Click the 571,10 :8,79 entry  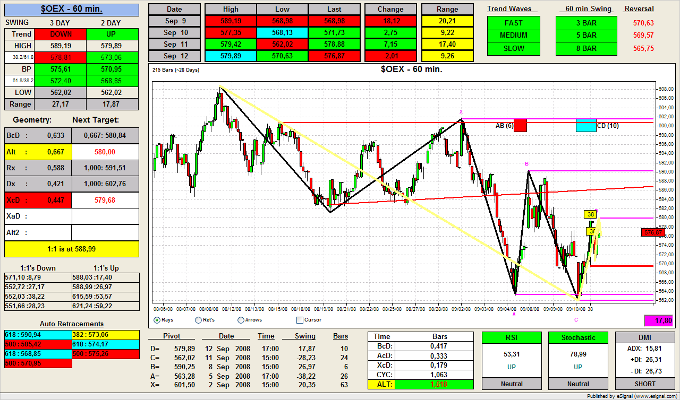pos(38,277)
